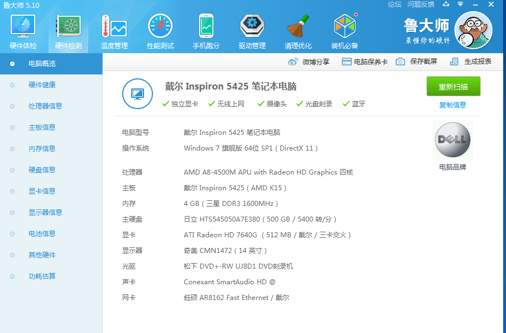Click the blue monitor icon beside the model title
Viewport: 506px width, 333px height.
137,94
